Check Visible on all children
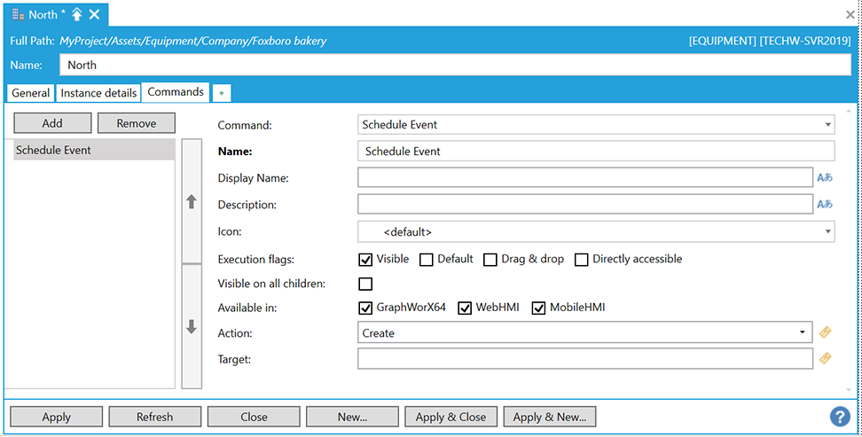Image resolution: width=862 pixels, height=437 pixels. [365, 285]
